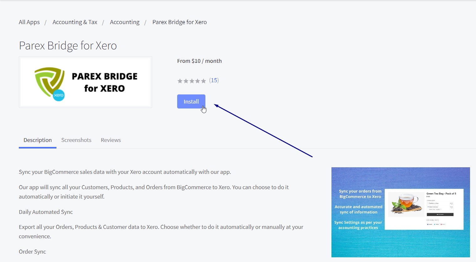Click the star rating icons

(192, 81)
